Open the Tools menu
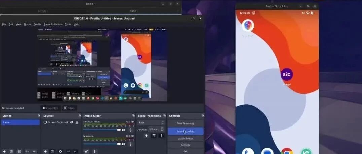The width and height of the screenshot is (362, 154). (x=68, y=24)
